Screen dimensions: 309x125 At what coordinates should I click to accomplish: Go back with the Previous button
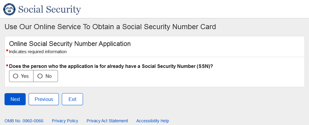tap(44, 99)
